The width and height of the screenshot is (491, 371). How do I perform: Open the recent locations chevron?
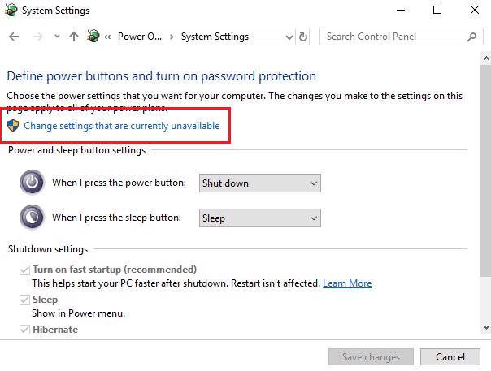(x=56, y=37)
